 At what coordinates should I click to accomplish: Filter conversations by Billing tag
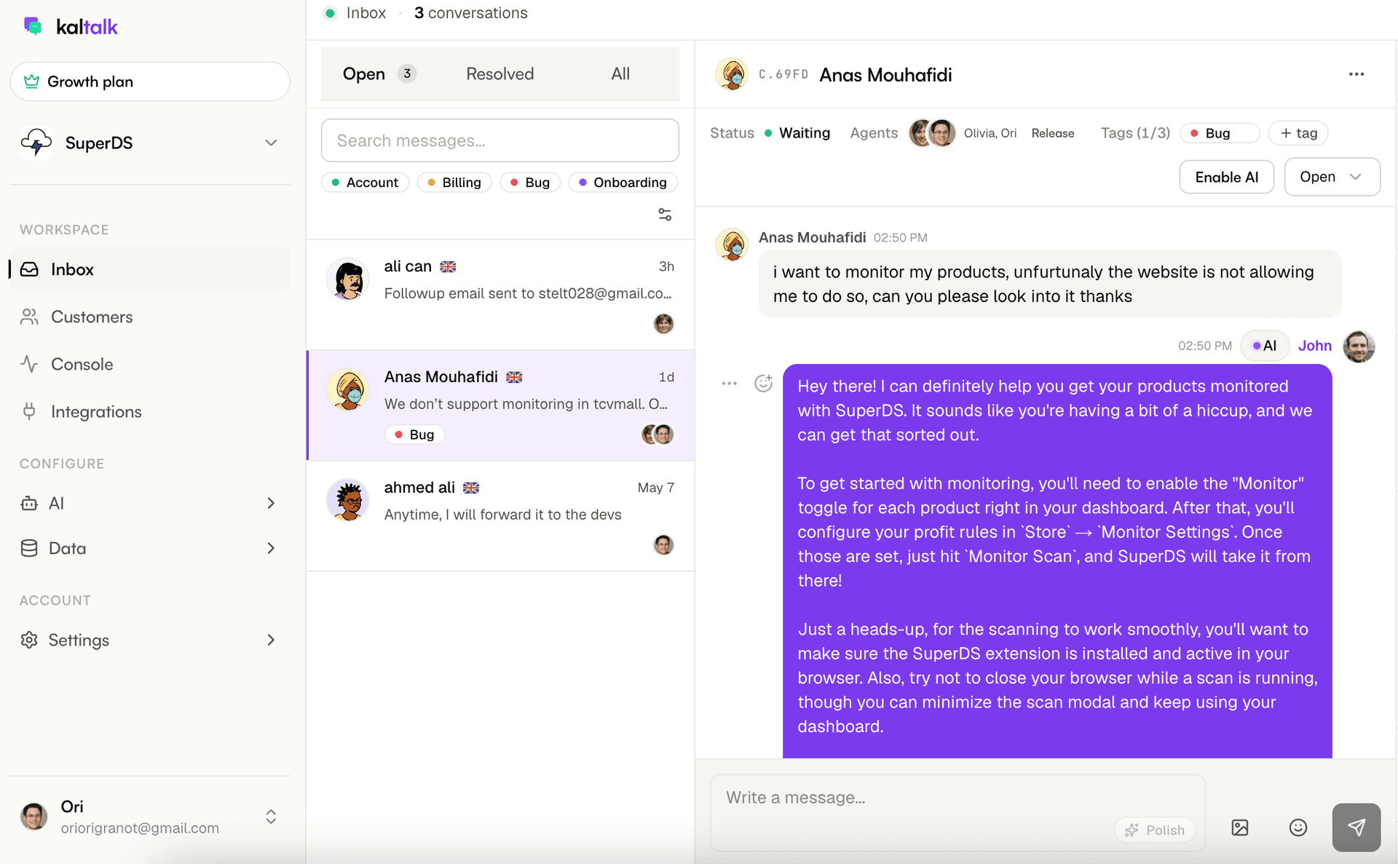coord(454,182)
